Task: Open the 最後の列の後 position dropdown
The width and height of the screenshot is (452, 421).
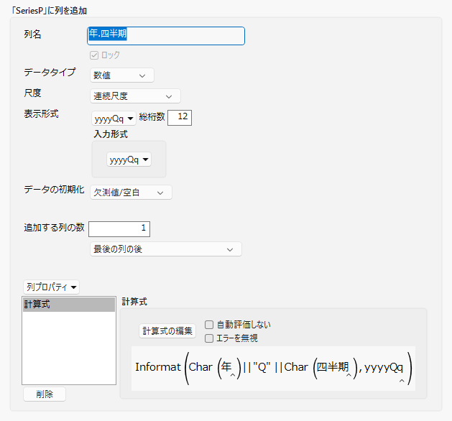Action: tap(166, 249)
